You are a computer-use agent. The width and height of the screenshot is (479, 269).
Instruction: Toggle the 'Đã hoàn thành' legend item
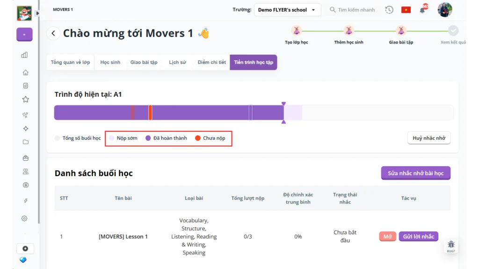166,138
